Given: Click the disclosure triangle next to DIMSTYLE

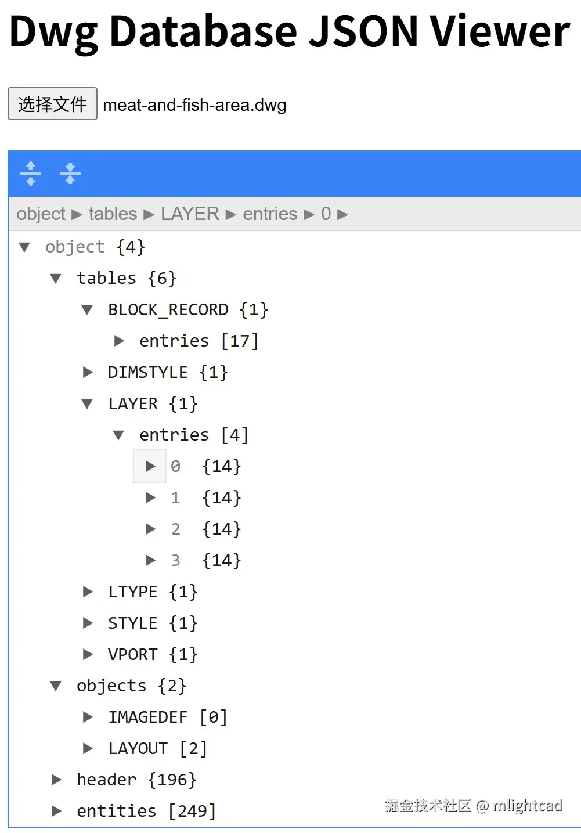Looking at the screenshot, I should (87, 372).
